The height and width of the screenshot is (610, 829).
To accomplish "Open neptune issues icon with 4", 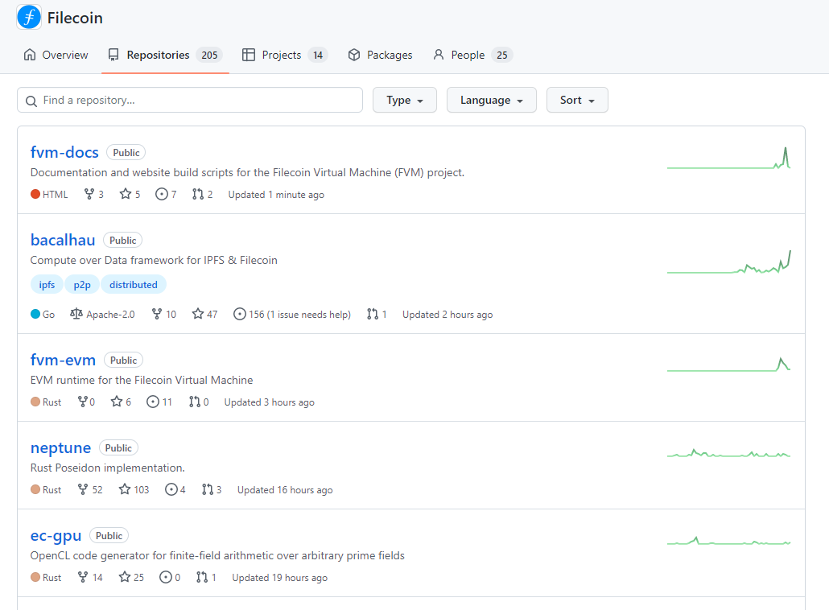I will pos(171,489).
